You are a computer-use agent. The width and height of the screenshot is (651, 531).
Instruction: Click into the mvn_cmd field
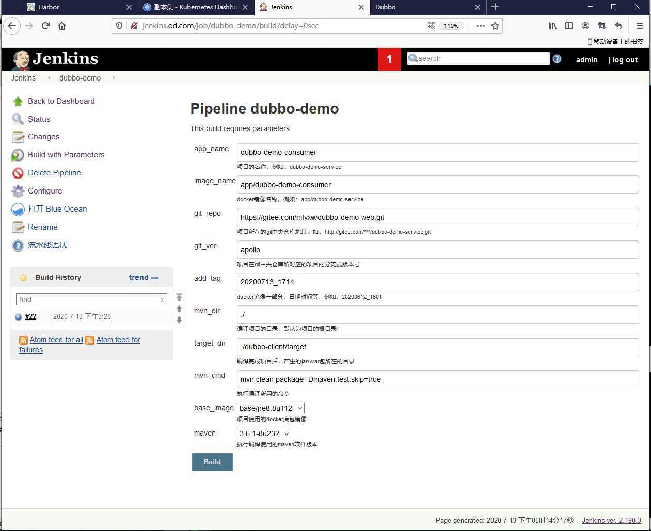click(x=438, y=379)
